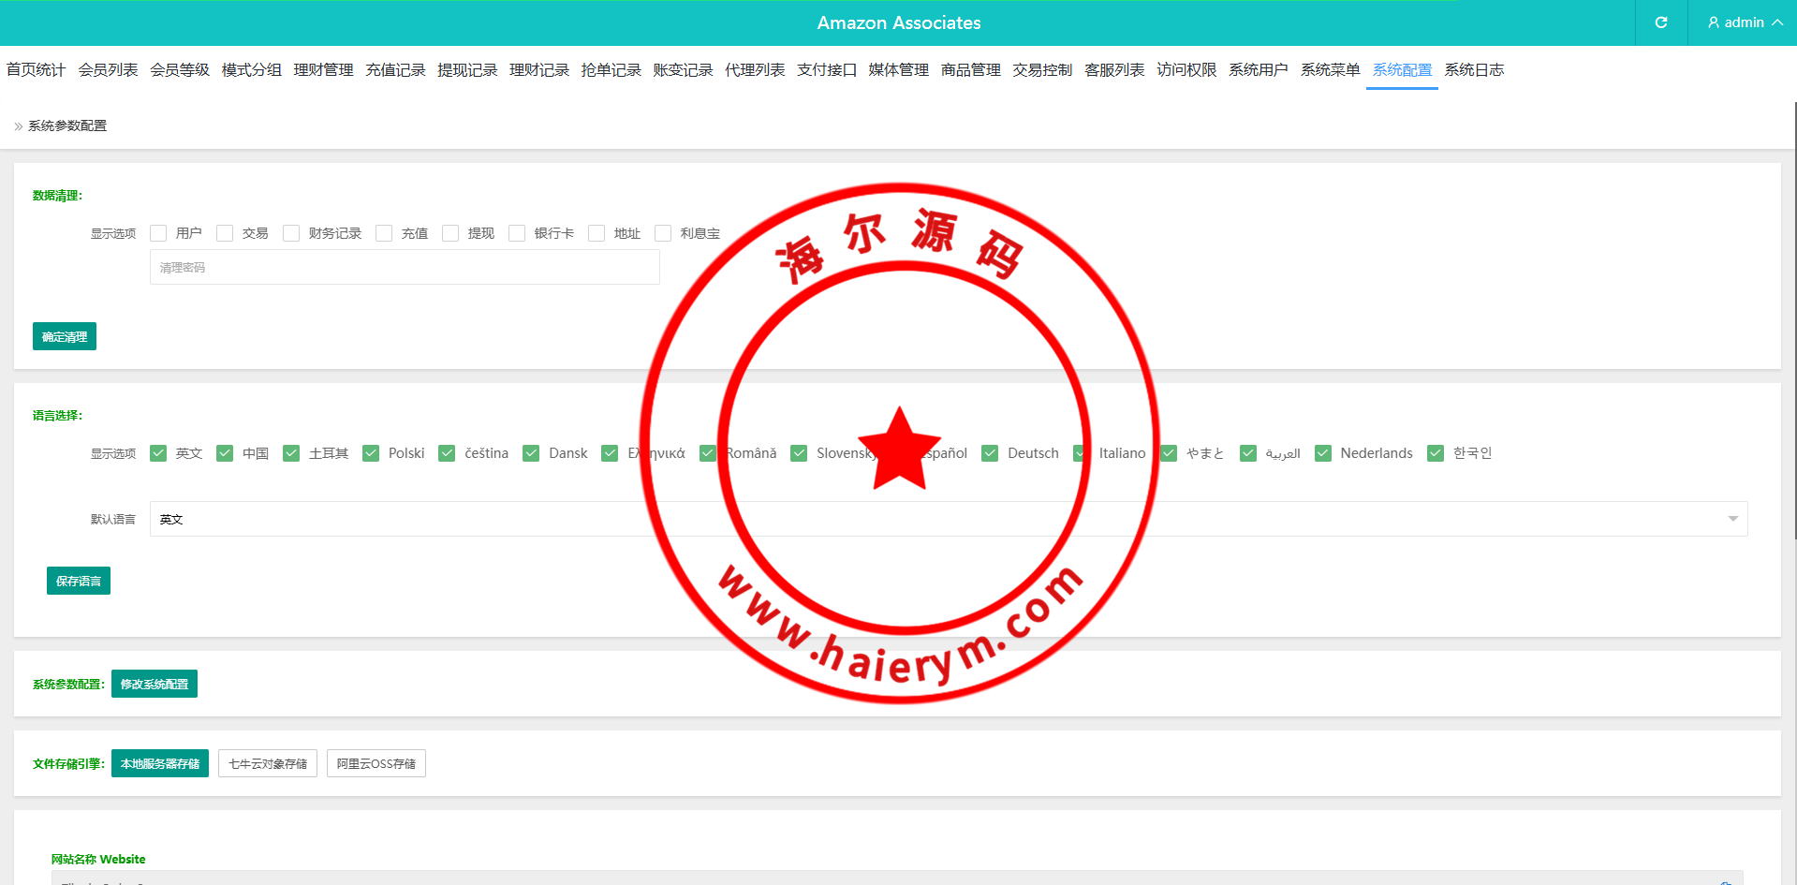1797x885 pixels.
Task: Open the admin user menu
Action: click(x=1743, y=22)
